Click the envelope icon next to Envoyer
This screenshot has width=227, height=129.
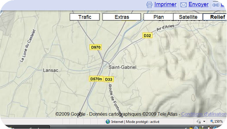[184, 5]
